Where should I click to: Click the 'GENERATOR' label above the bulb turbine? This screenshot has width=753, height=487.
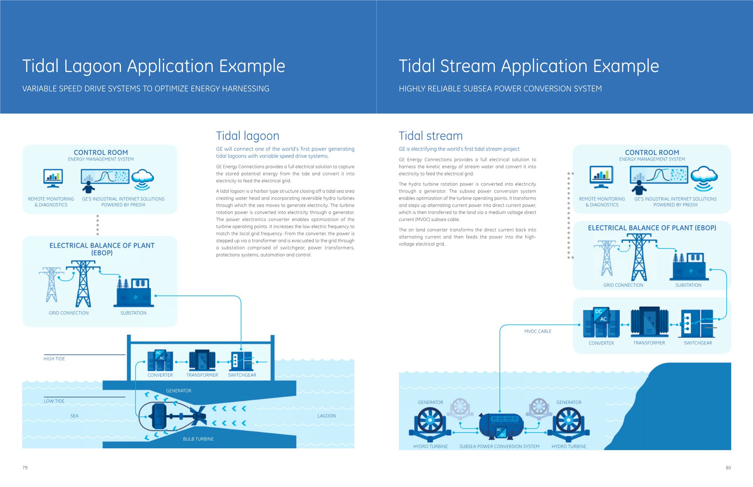pos(179,391)
